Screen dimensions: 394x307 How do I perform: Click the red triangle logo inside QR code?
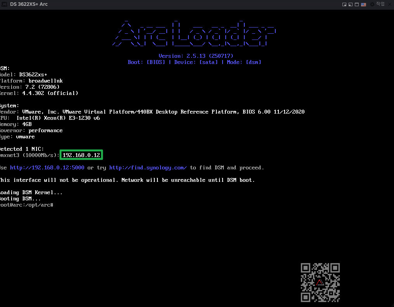pos(320,282)
